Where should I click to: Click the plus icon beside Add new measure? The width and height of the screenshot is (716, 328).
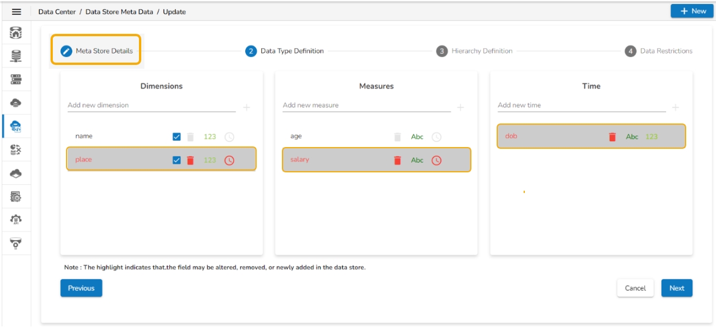pyautogui.click(x=460, y=107)
